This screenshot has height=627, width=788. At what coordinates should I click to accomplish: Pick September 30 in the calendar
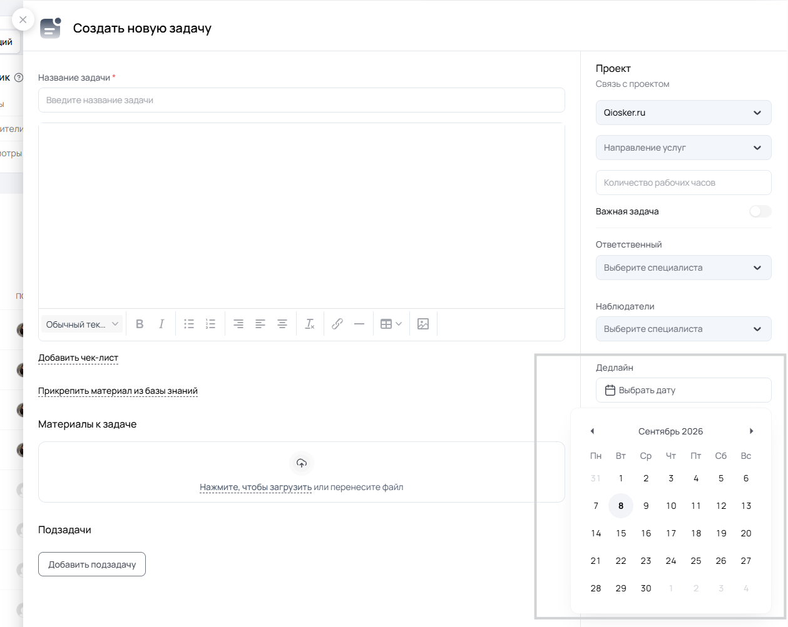(646, 588)
